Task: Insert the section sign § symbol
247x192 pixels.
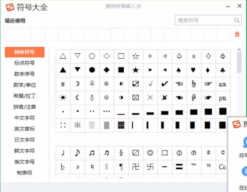Action: coord(121,153)
